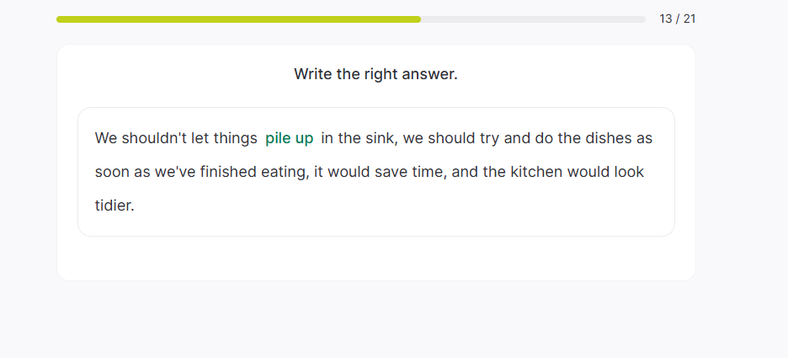Click the word "tidier." on the last line

tap(114, 205)
